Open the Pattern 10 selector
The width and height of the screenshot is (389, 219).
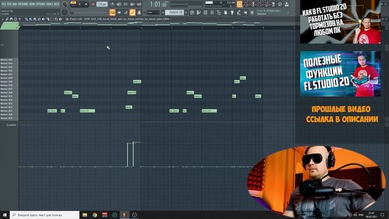[x=175, y=12]
